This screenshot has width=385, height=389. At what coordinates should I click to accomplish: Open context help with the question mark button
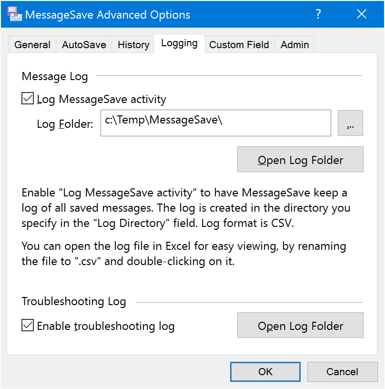[x=318, y=14]
